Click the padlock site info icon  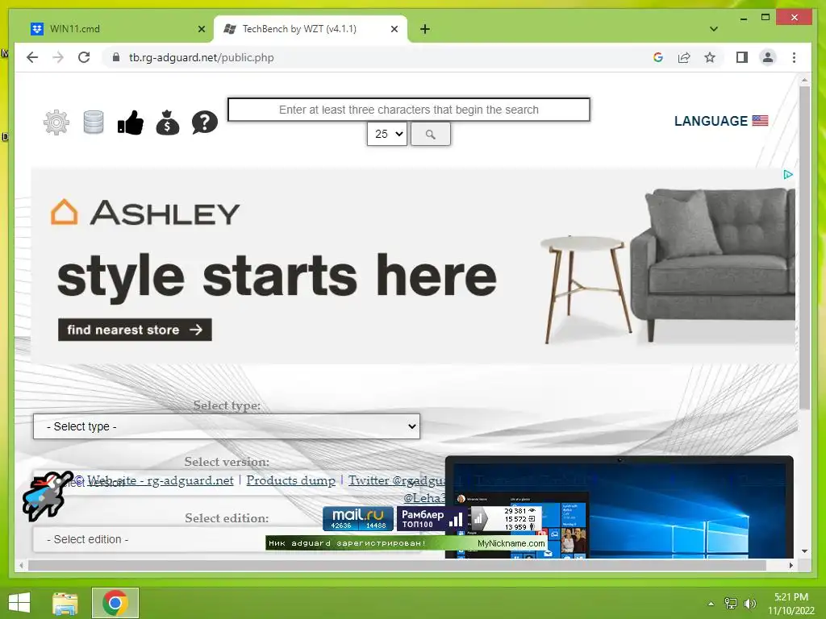pos(116,57)
